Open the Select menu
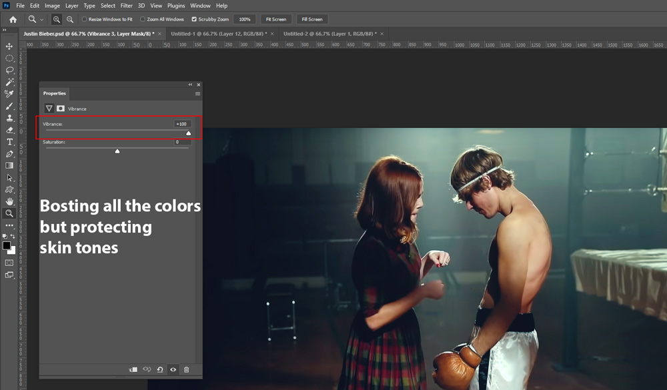Image resolution: width=667 pixels, height=390 pixels. (x=108, y=5)
